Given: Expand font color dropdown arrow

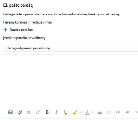Looking at the screenshot, I should coord(93,112).
